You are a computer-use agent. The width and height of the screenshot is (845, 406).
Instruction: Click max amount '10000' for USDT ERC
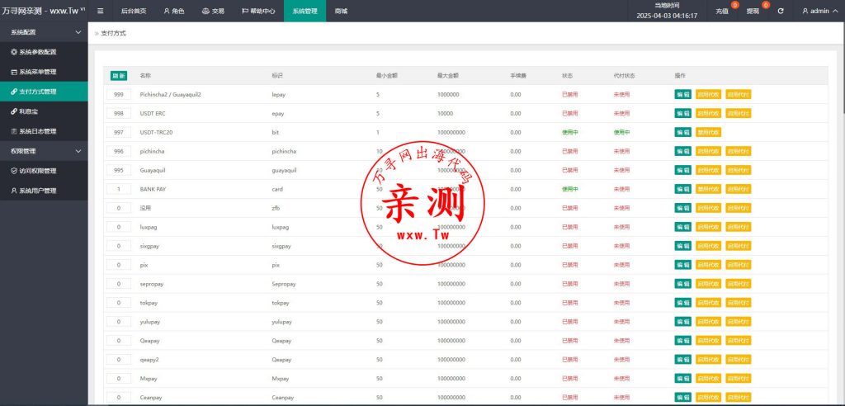pyautogui.click(x=445, y=113)
